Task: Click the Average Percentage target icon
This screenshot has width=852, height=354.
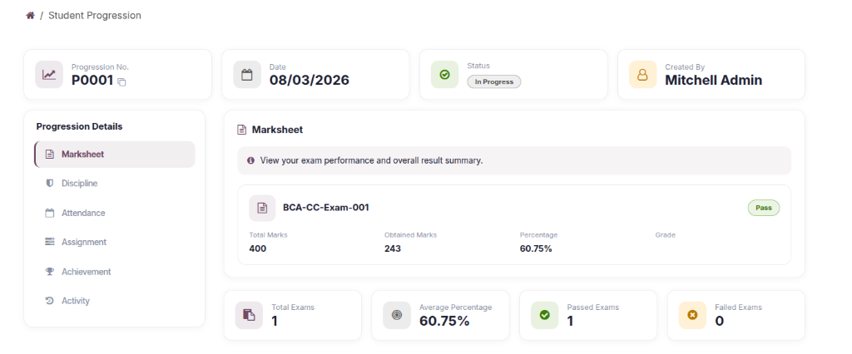Action: 397,316
